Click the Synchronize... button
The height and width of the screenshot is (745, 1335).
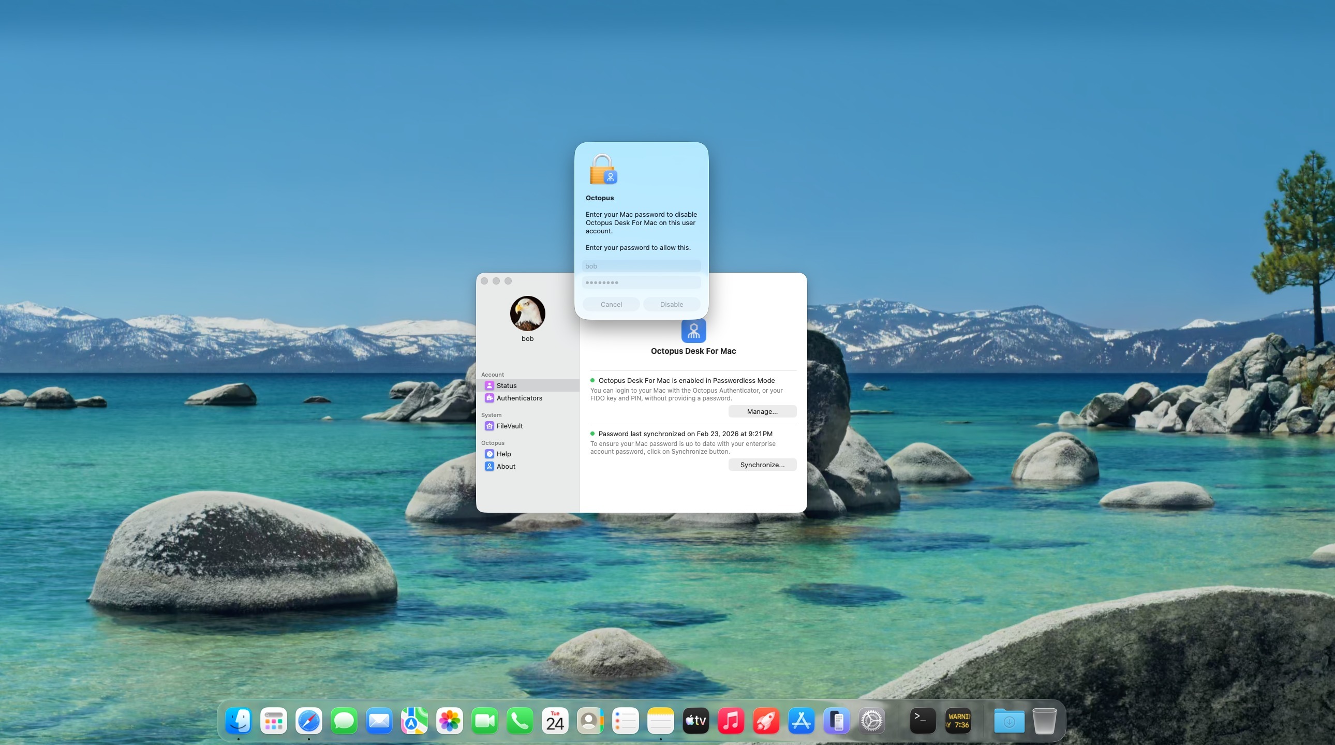(762, 465)
